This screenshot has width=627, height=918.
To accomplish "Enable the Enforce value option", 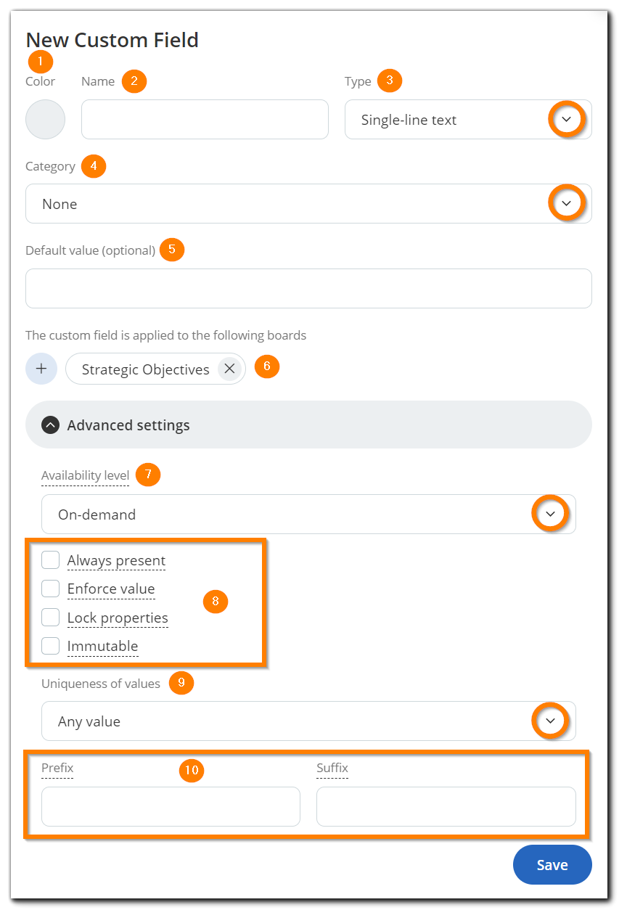I will click(50, 588).
